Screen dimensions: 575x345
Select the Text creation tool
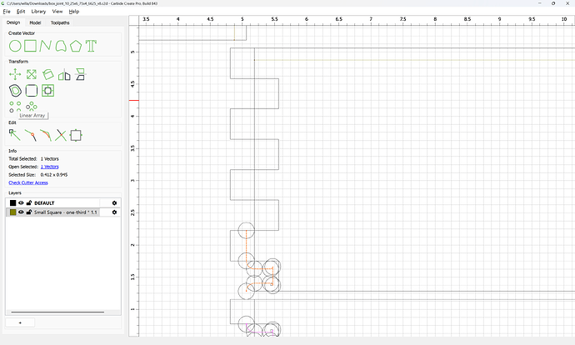pos(91,46)
